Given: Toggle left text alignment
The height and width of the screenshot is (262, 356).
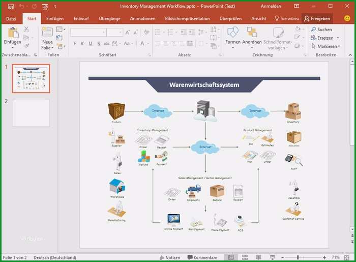Looking at the screenshot, I should (x=158, y=43).
